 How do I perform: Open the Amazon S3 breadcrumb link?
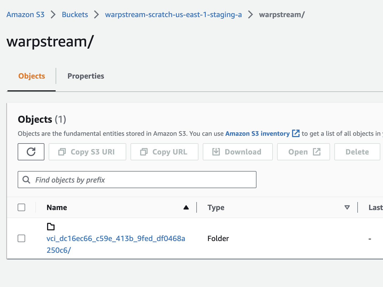25,15
